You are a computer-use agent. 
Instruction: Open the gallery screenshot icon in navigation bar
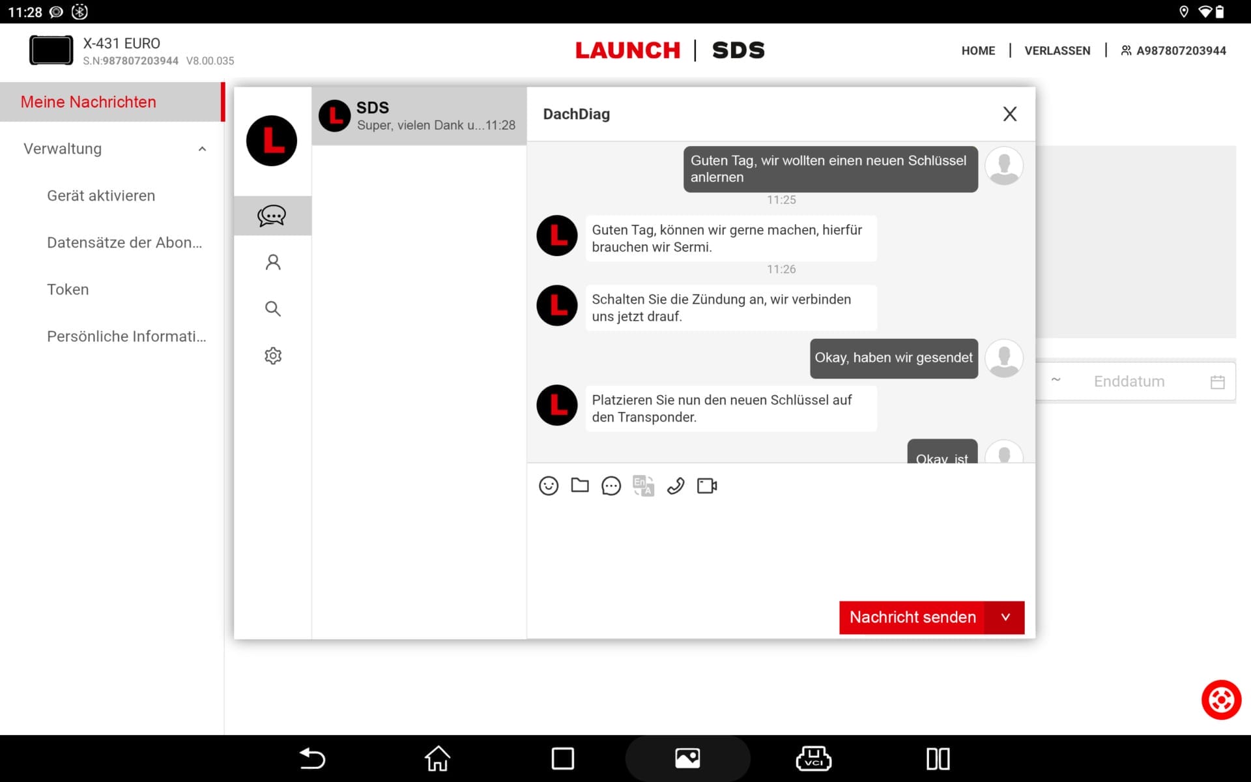[x=687, y=758]
